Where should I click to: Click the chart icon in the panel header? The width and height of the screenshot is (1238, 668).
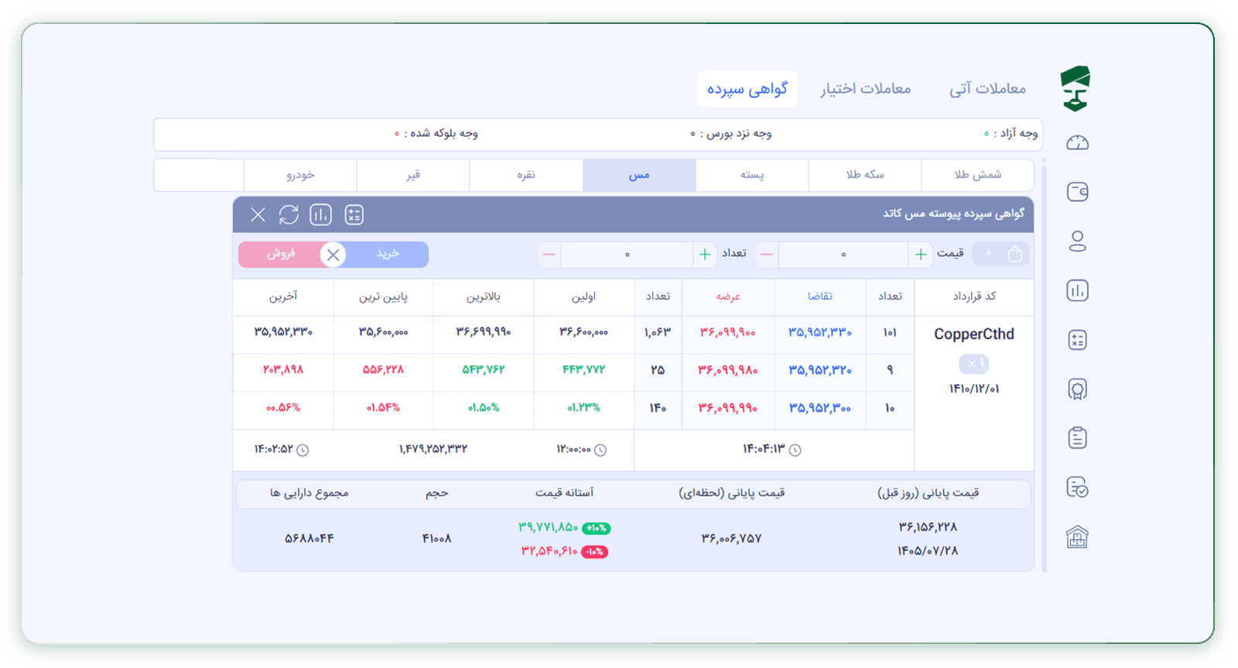click(x=320, y=214)
